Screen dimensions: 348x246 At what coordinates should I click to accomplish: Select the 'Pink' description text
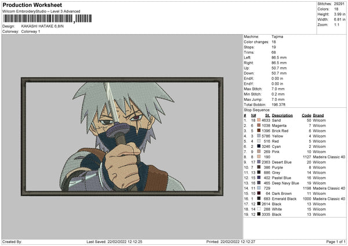[275, 151]
